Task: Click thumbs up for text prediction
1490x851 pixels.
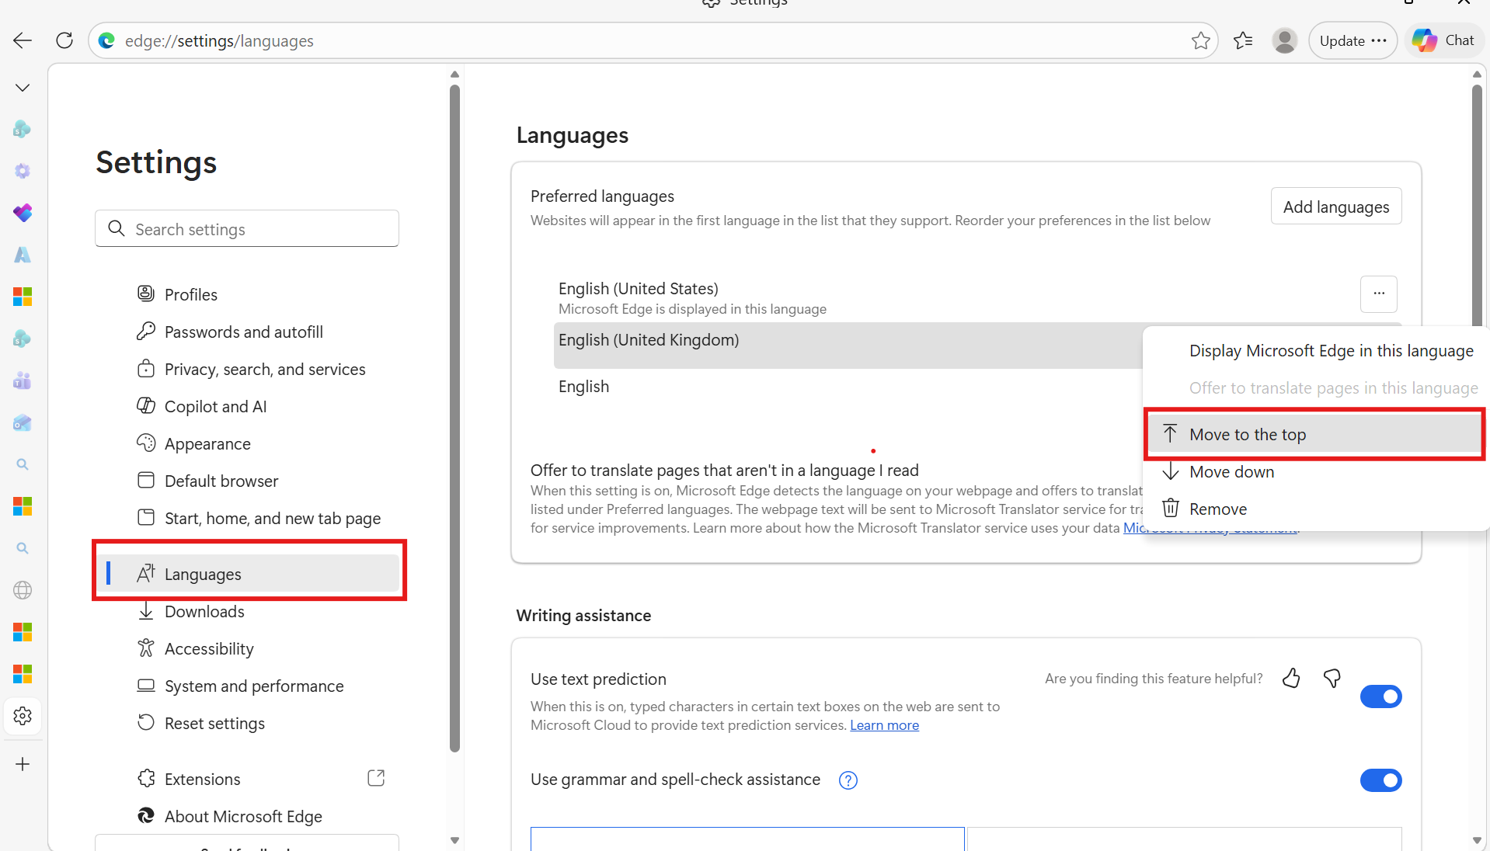Action: click(1291, 678)
